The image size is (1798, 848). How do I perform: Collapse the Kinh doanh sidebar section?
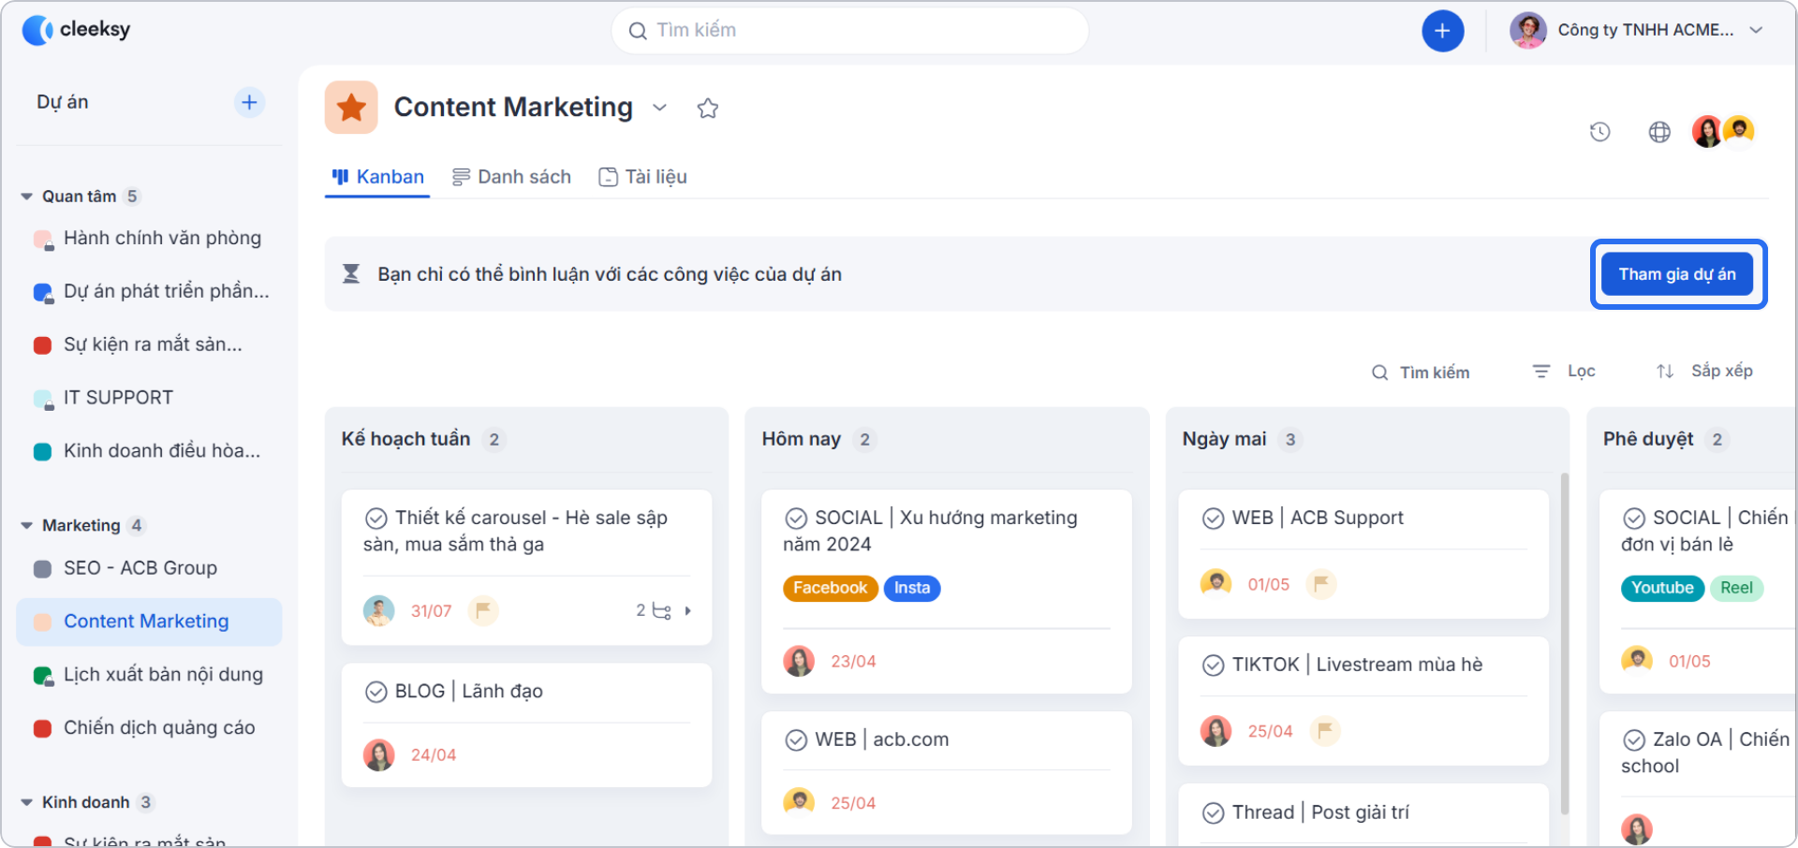(25, 802)
